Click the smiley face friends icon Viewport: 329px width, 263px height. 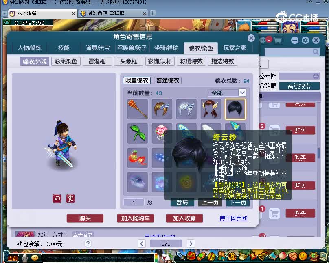point(303,257)
